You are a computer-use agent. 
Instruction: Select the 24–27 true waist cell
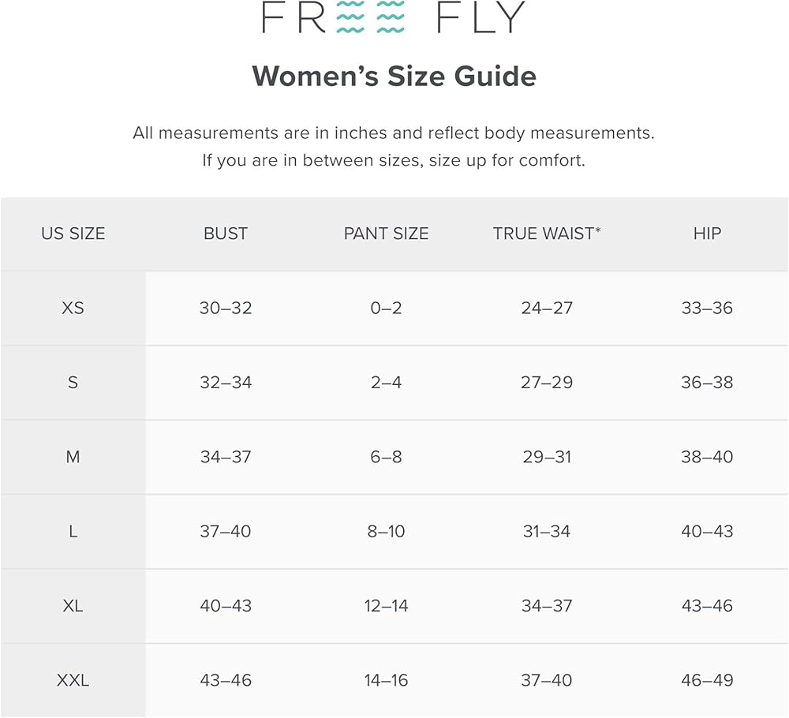click(x=547, y=308)
